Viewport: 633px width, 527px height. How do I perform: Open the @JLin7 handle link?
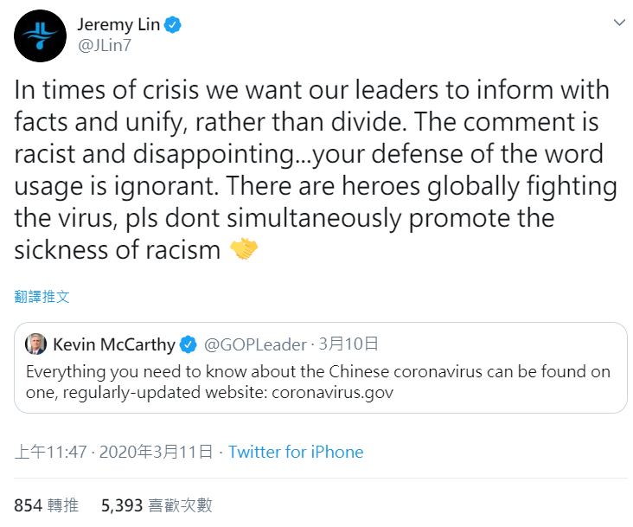tap(105, 45)
